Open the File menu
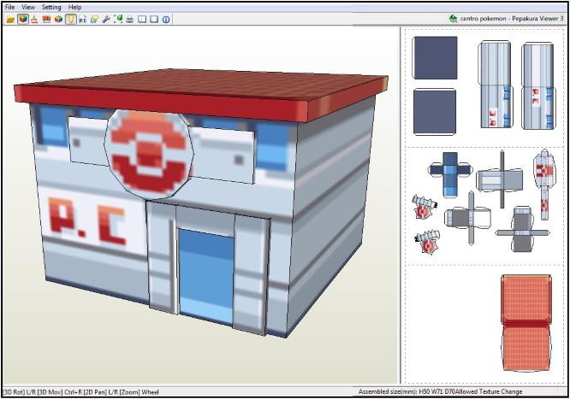The image size is (570, 399). click(x=9, y=7)
